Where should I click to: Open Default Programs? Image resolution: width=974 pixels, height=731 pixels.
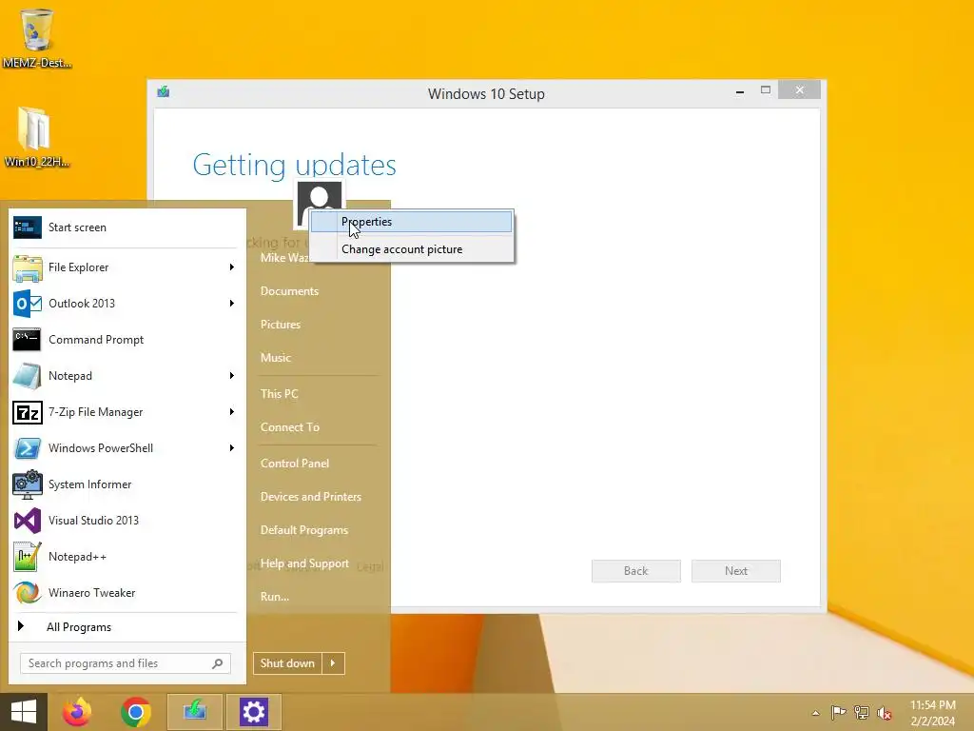(x=304, y=530)
